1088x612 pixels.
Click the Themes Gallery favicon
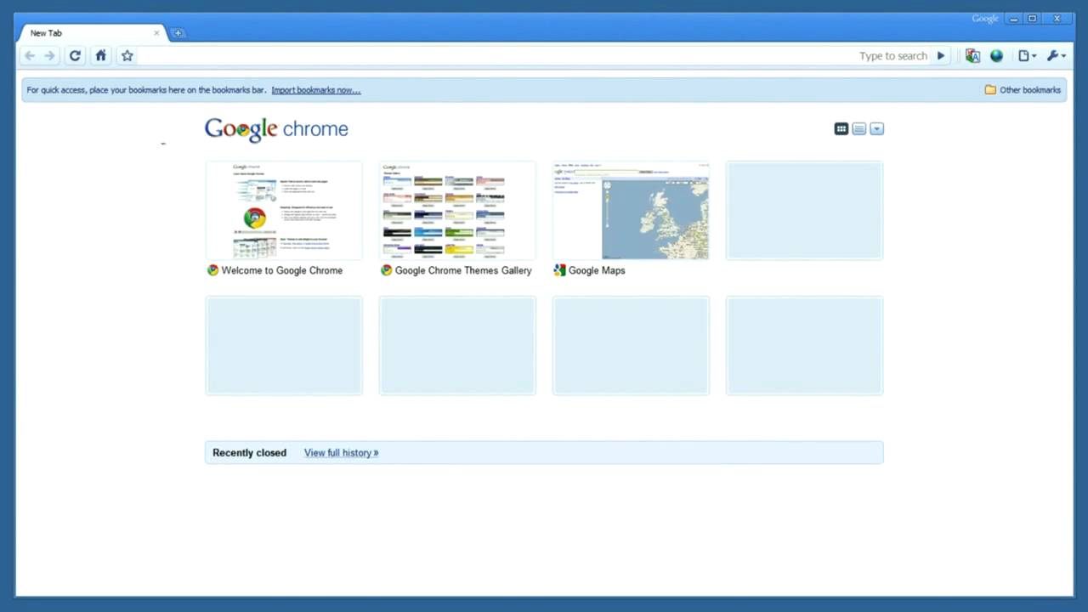[386, 270]
